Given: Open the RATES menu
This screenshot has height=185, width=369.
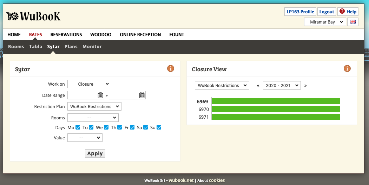Looking at the screenshot, I should (35, 35).
